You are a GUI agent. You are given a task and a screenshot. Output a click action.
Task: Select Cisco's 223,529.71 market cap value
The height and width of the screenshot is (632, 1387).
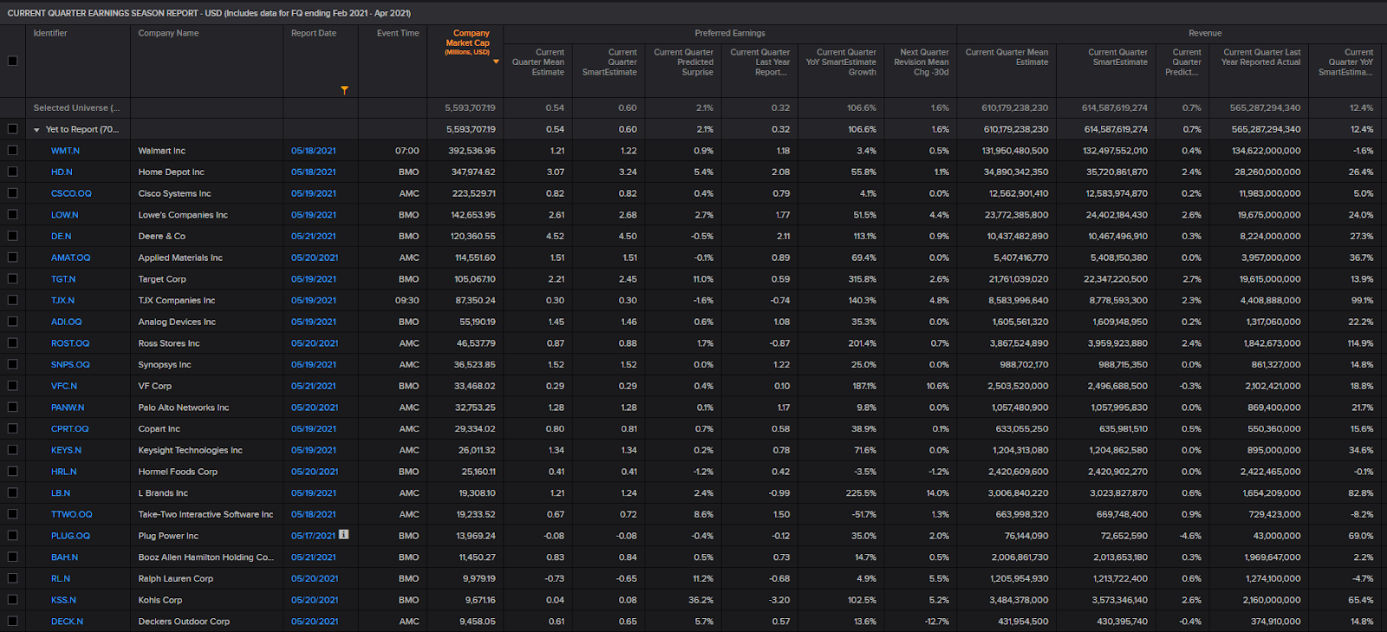473,193
